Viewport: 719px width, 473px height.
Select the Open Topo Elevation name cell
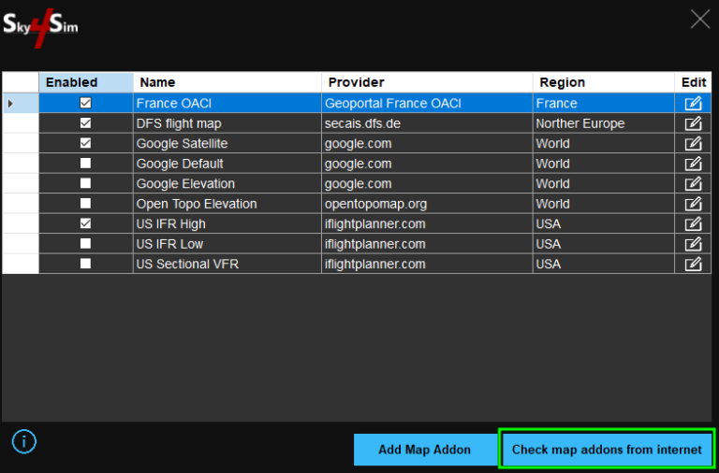point(227,204)
